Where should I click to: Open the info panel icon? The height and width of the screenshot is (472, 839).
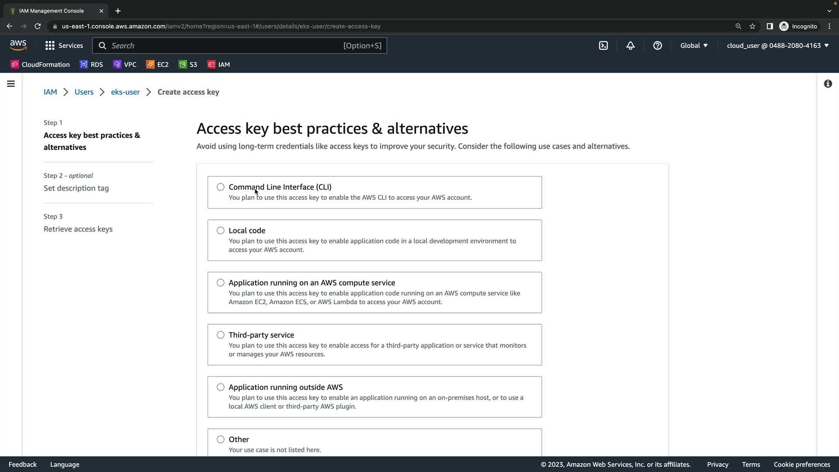(x=828, y=83)
